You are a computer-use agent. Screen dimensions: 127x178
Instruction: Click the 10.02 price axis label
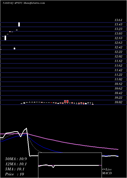click(118, 102)
